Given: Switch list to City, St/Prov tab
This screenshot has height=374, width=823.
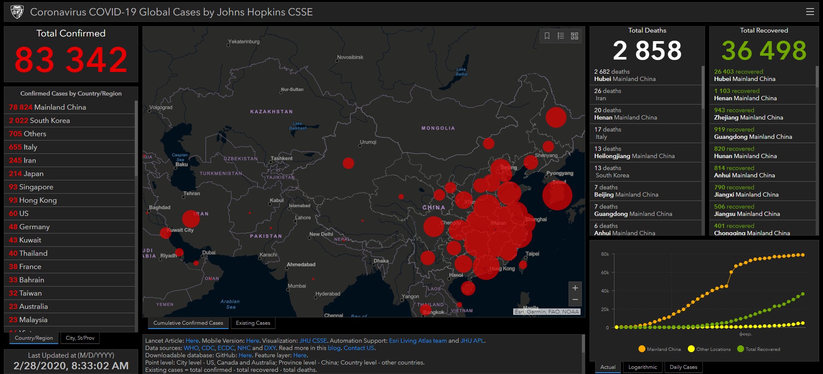Looking at the screenshot, I should tap(80, 338).
